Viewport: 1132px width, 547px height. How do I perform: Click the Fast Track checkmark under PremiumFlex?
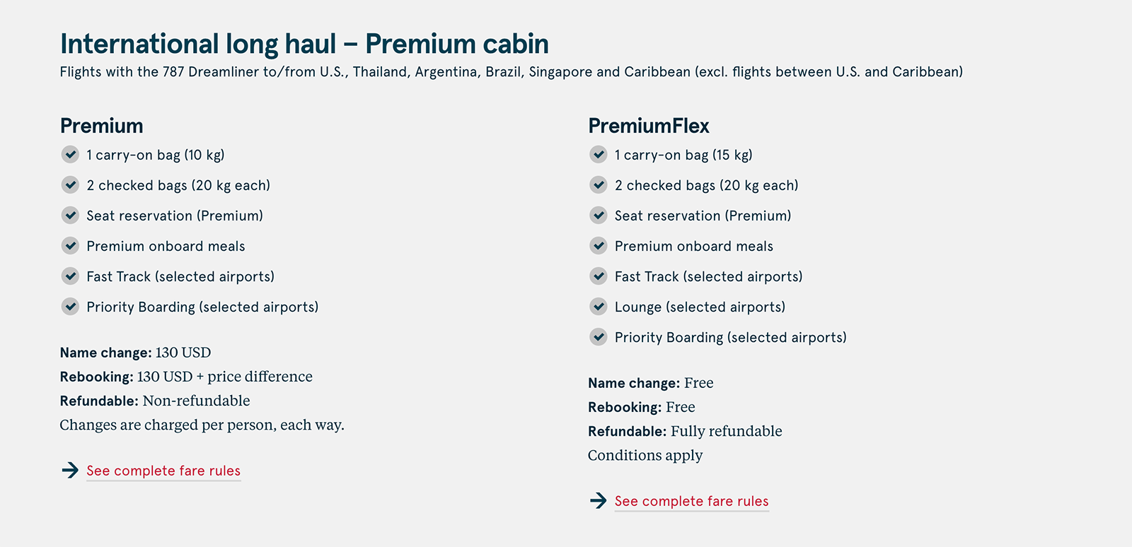[x=598, y=276]
